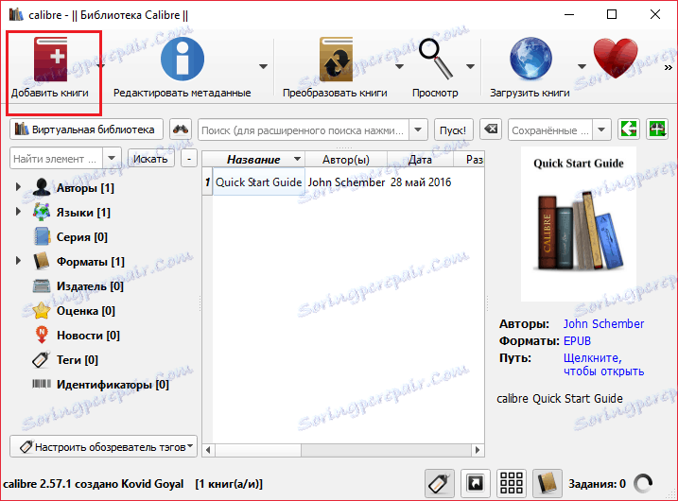
Task: Focus the Найти элемент input field
Action: (x=56, y=158)
